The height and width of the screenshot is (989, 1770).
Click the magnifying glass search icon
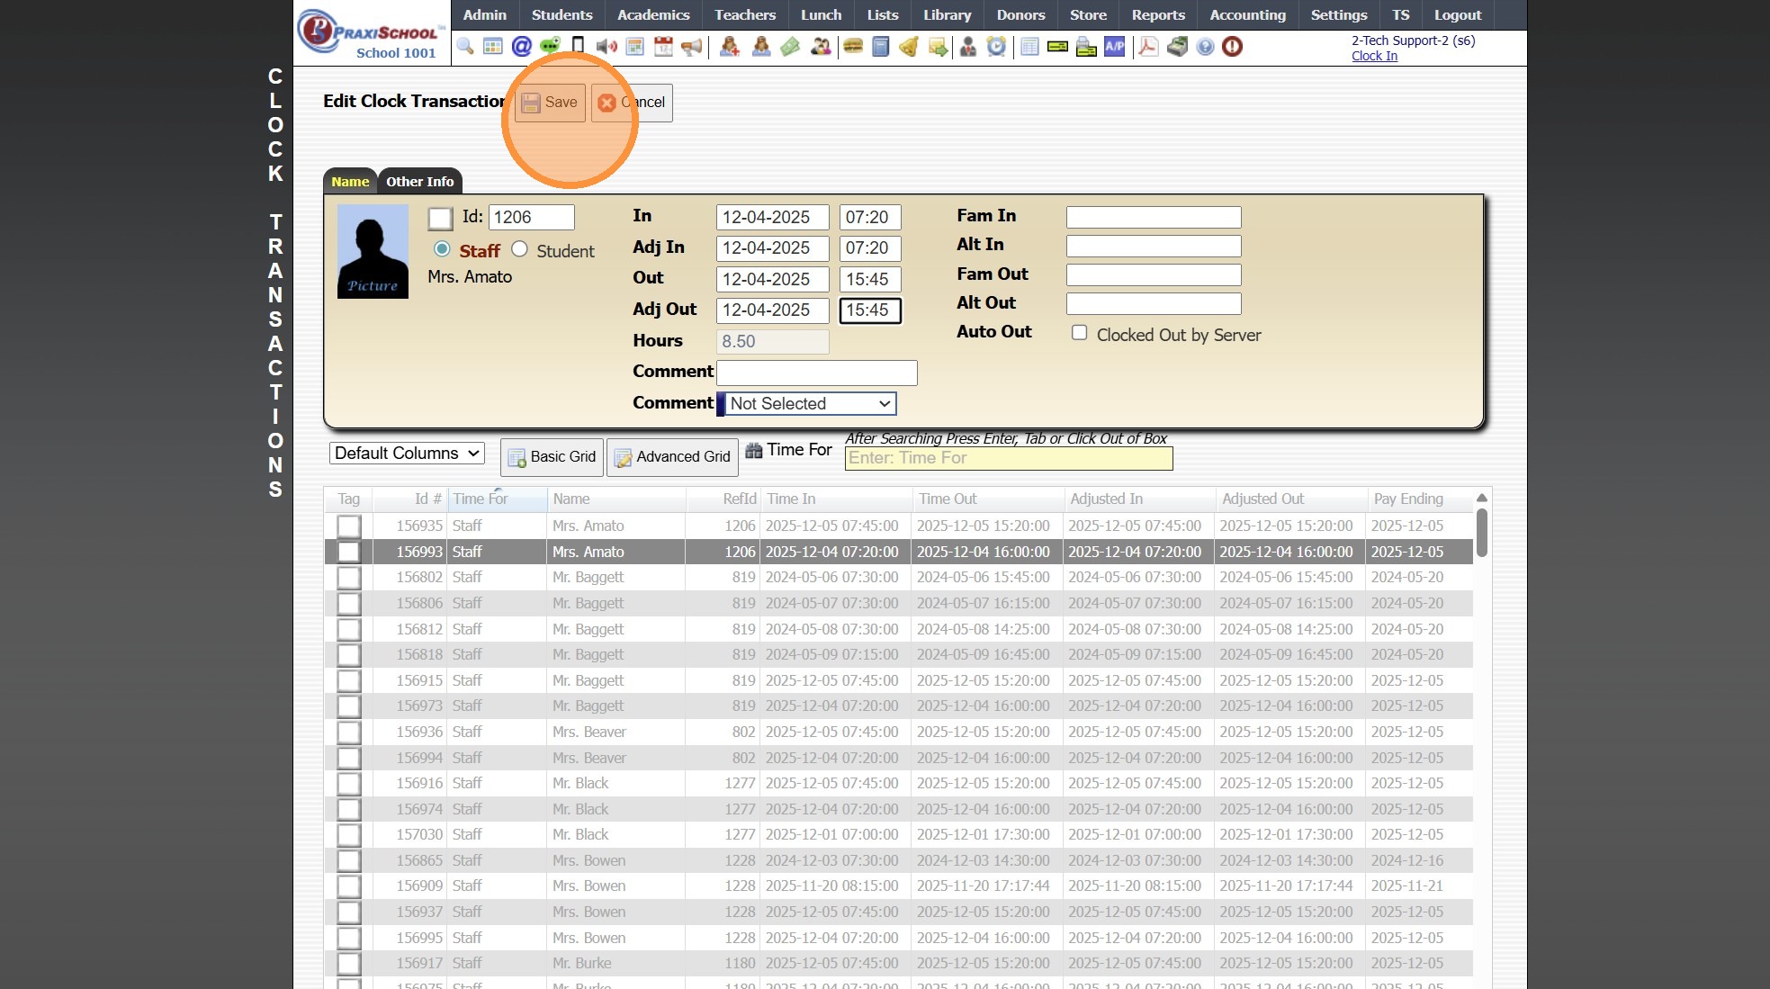point(465,46)
